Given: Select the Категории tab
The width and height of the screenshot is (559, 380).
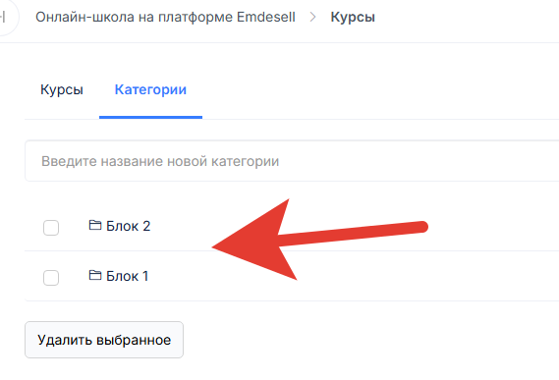Looking at the screenshot, I should [150, 89].
